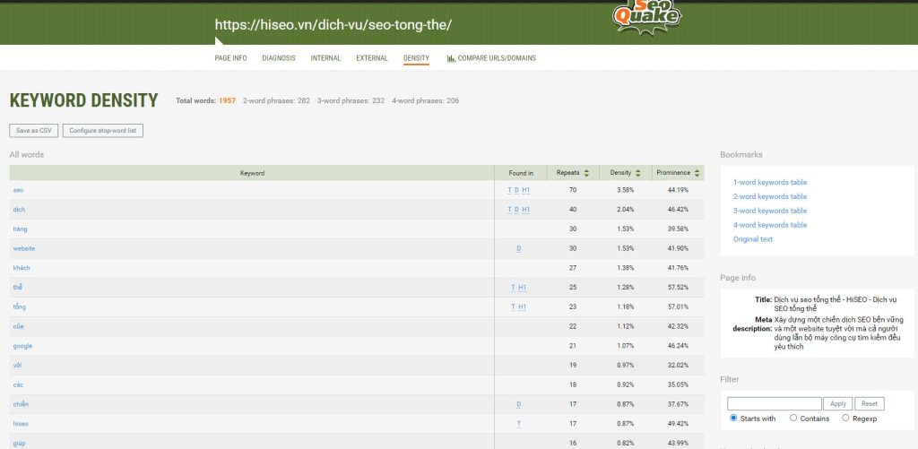
Task: Select the 'Contains' filter option
Action: point(793,418)
